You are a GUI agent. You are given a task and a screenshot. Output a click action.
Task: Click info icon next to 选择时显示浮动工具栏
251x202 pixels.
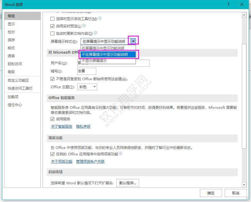100,18
